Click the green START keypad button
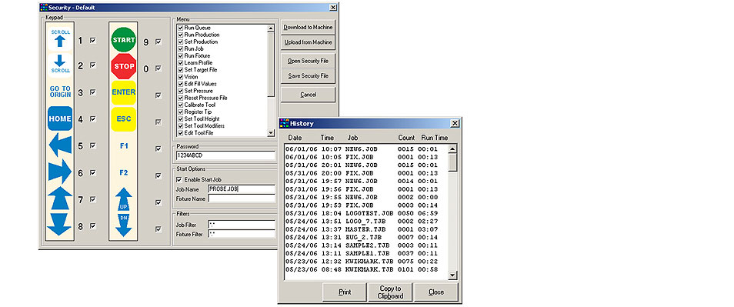This screenshot has height=307, width=734. tap(124, 40)
